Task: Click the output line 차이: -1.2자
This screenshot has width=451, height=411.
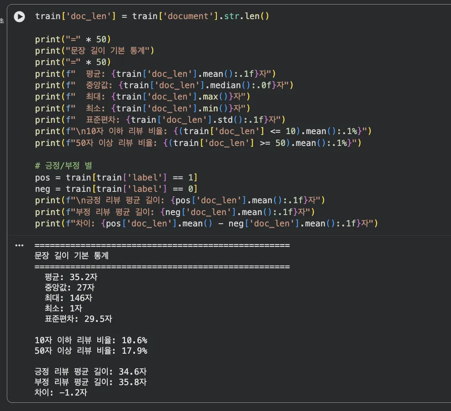Action: [60, 392]
